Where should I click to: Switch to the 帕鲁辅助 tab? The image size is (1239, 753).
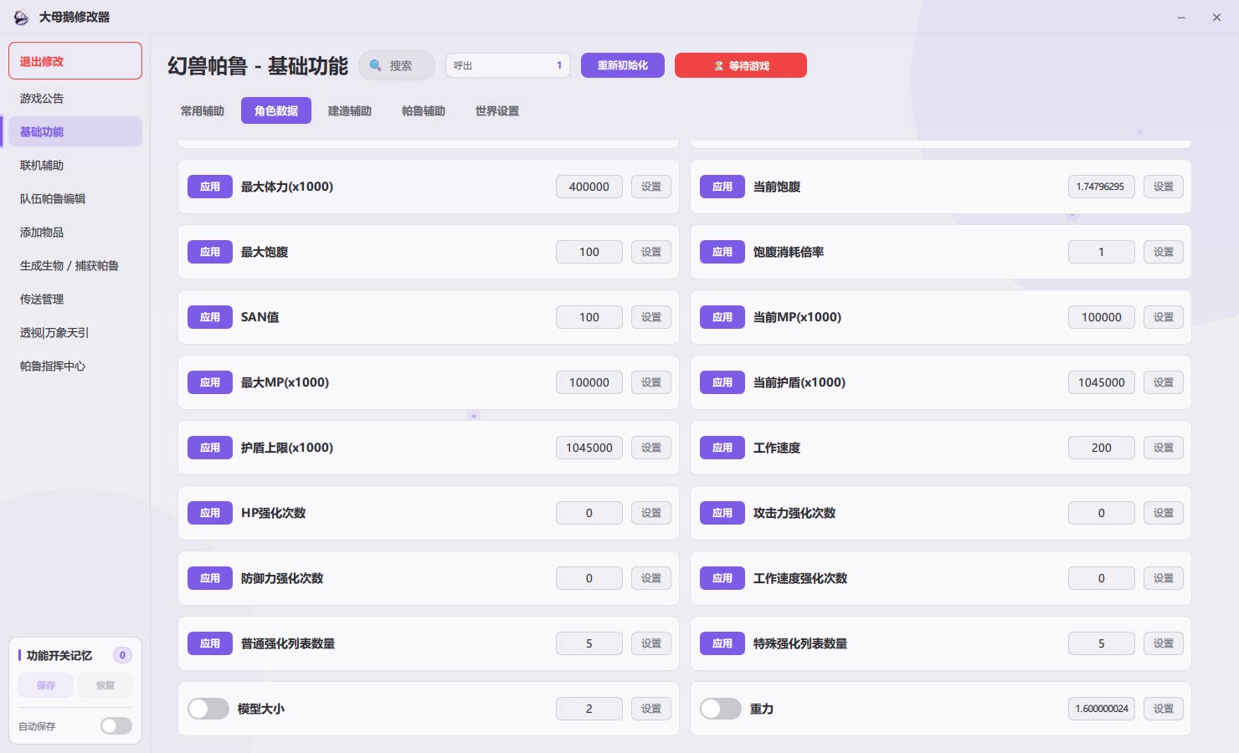[x=424, y=110]
